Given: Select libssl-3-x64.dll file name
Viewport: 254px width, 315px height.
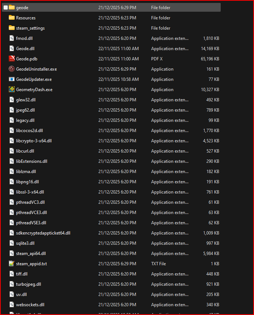Looking at the screenshot, I should (30, 192).
